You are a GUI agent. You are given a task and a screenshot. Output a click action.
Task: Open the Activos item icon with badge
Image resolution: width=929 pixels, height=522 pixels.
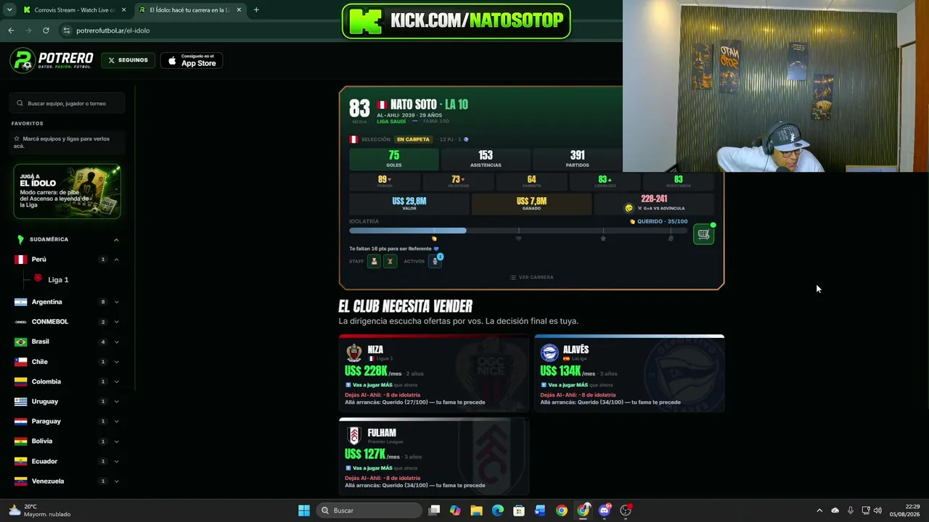click(x=435, y=261)
